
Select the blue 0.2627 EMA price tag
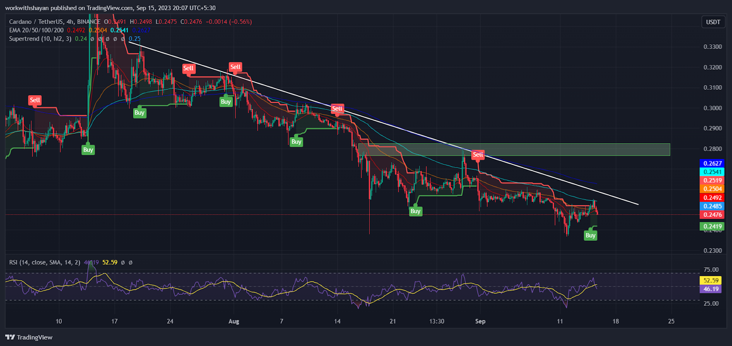click(712, 163)
